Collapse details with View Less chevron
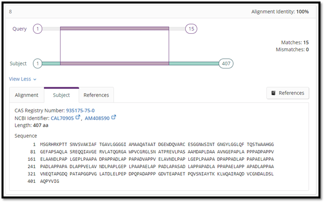The width and height of the screenshot is (325, 203). [x=23, y=79]
